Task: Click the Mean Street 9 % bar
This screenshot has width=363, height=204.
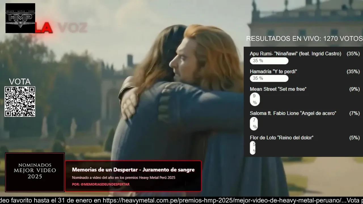Action: coord(255,99)
